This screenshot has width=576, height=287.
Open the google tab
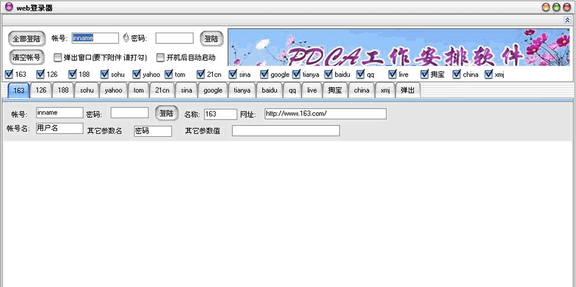click(213, 90)
